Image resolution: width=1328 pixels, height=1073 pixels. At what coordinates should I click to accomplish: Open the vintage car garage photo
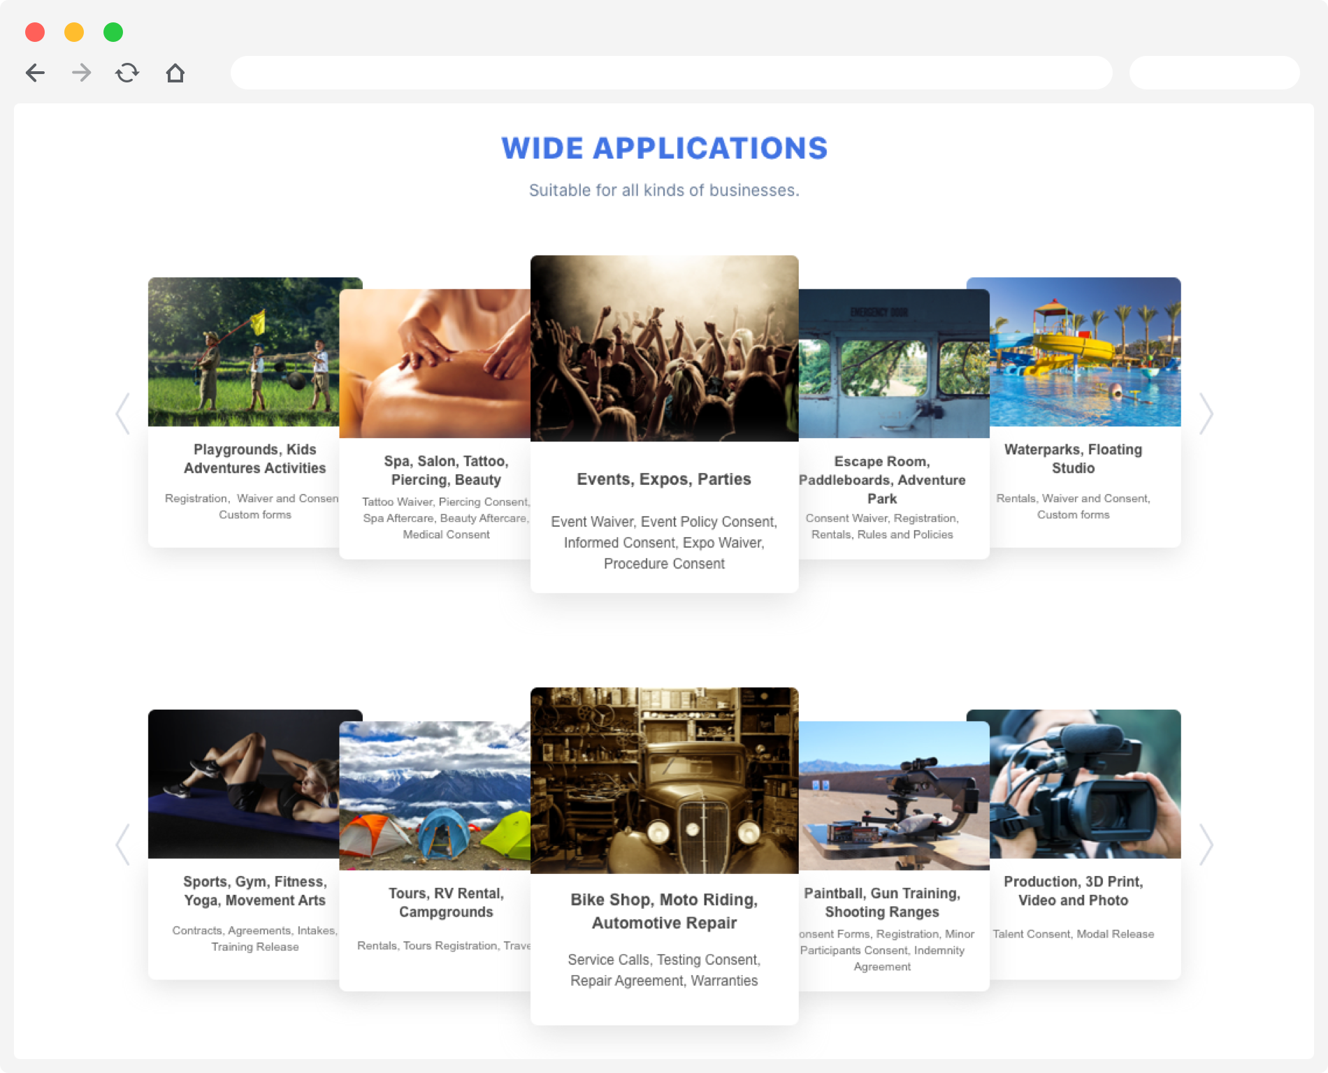(x=664, y=780)
